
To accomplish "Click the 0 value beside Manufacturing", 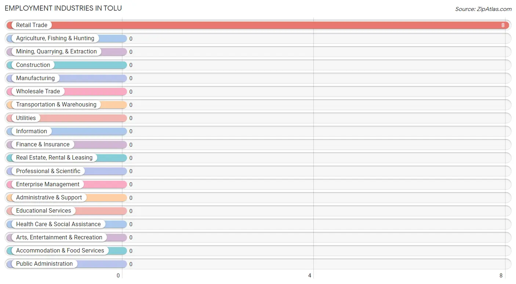I will click(x=131, y=78).
